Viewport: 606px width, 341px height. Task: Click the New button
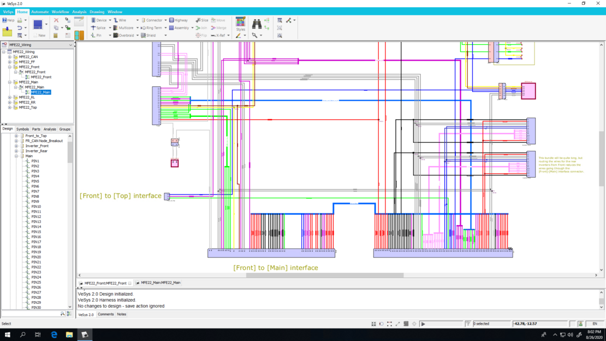point(39,35)
